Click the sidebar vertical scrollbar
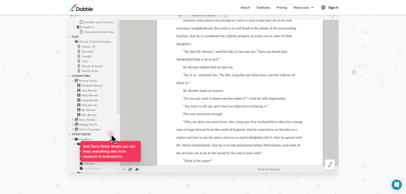 119,79
